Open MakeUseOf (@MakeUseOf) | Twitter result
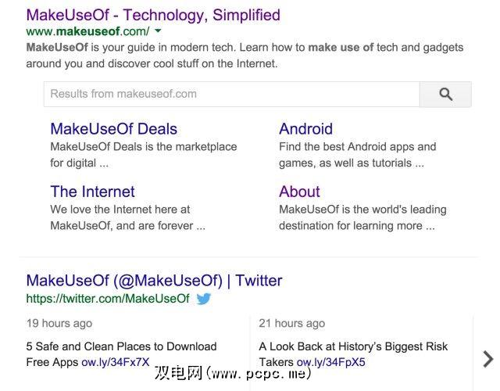The height and width of the screenshot is (391, 500). [154, 281]
